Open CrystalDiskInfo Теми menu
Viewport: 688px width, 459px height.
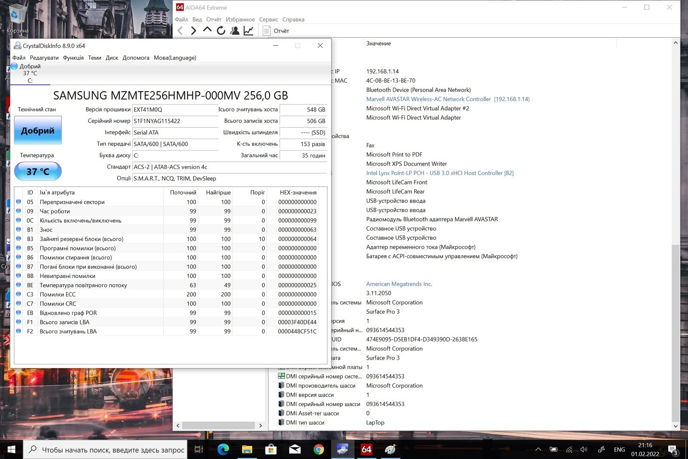95,58
